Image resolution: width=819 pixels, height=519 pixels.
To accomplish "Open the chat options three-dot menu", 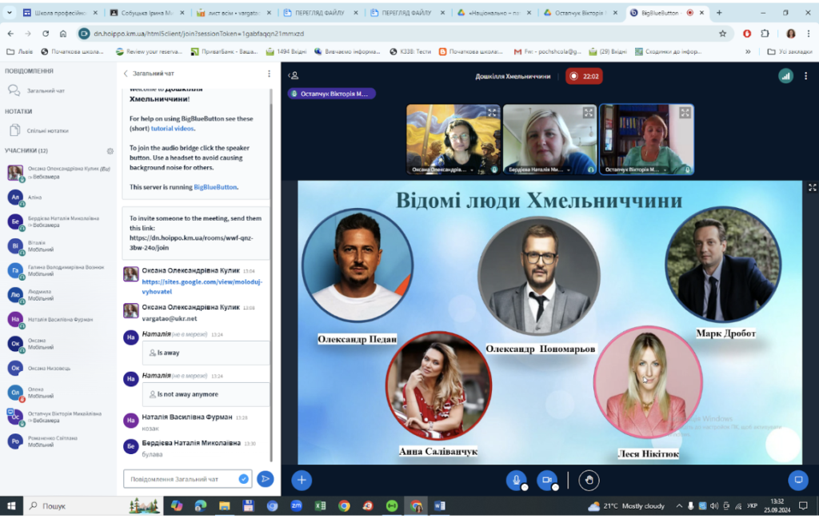I will [x=269, y=74].
